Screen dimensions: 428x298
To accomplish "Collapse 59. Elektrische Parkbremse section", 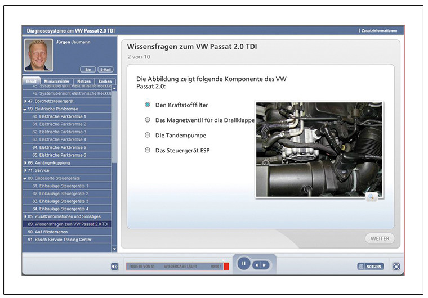I will click(x=25, y=109).
